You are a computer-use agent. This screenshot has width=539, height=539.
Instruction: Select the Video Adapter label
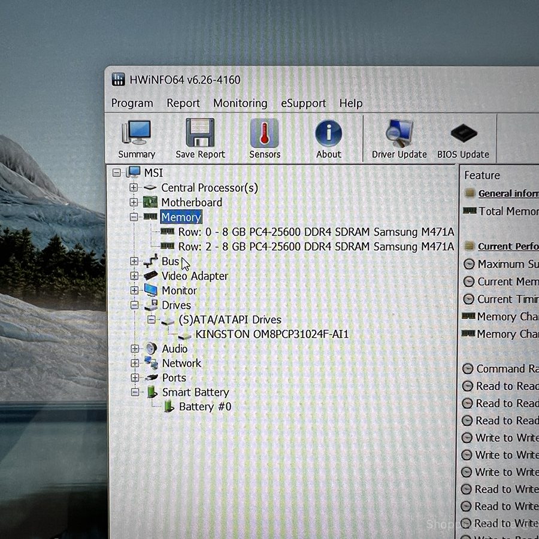pos(195,275)
